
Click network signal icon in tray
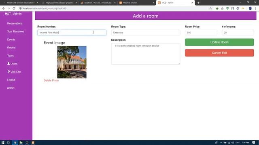(x=229, y=143)
